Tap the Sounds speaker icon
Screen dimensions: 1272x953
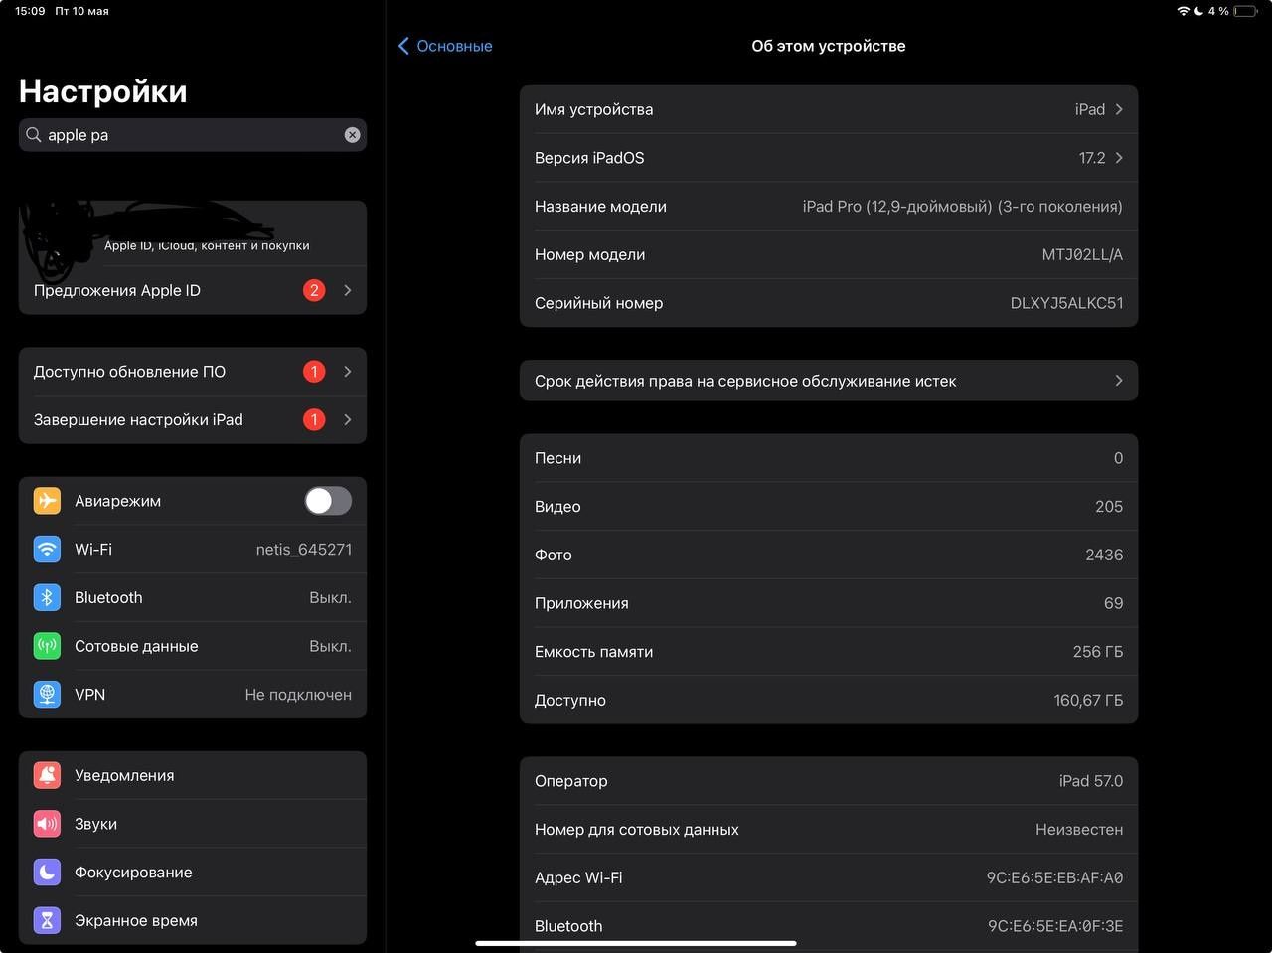47,824
